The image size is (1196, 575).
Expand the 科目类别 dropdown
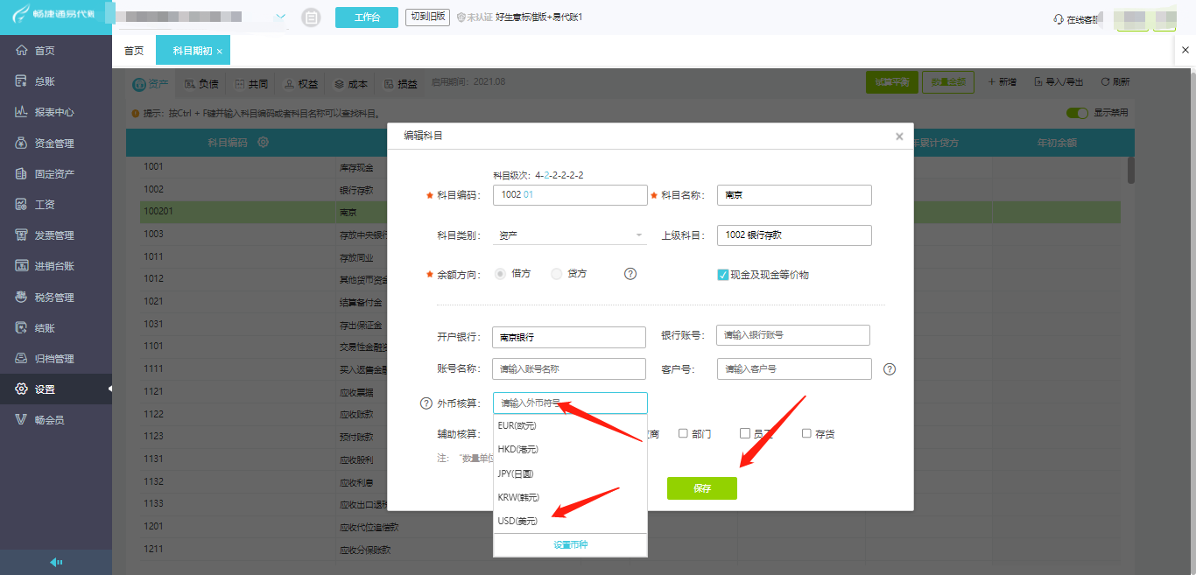(569, 235)
